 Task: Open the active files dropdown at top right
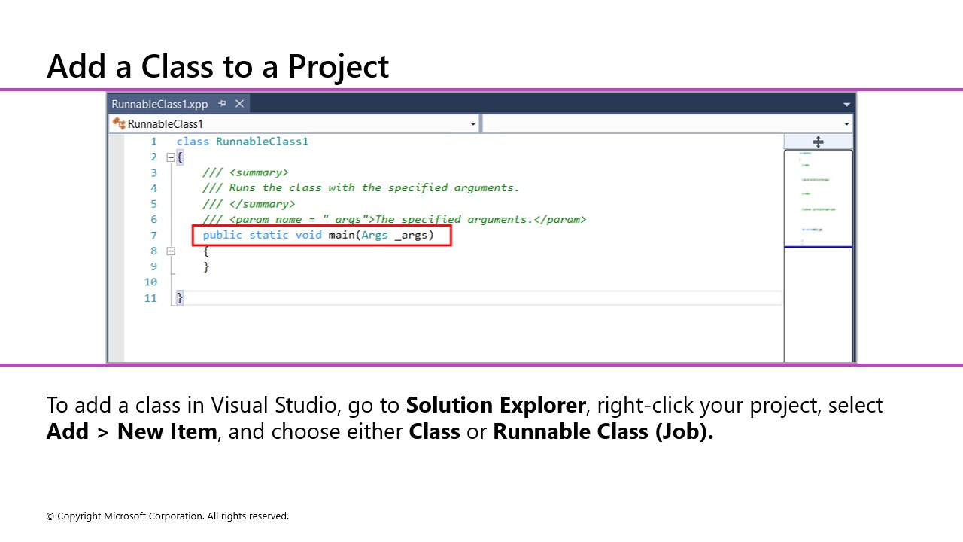coord(846,103)
